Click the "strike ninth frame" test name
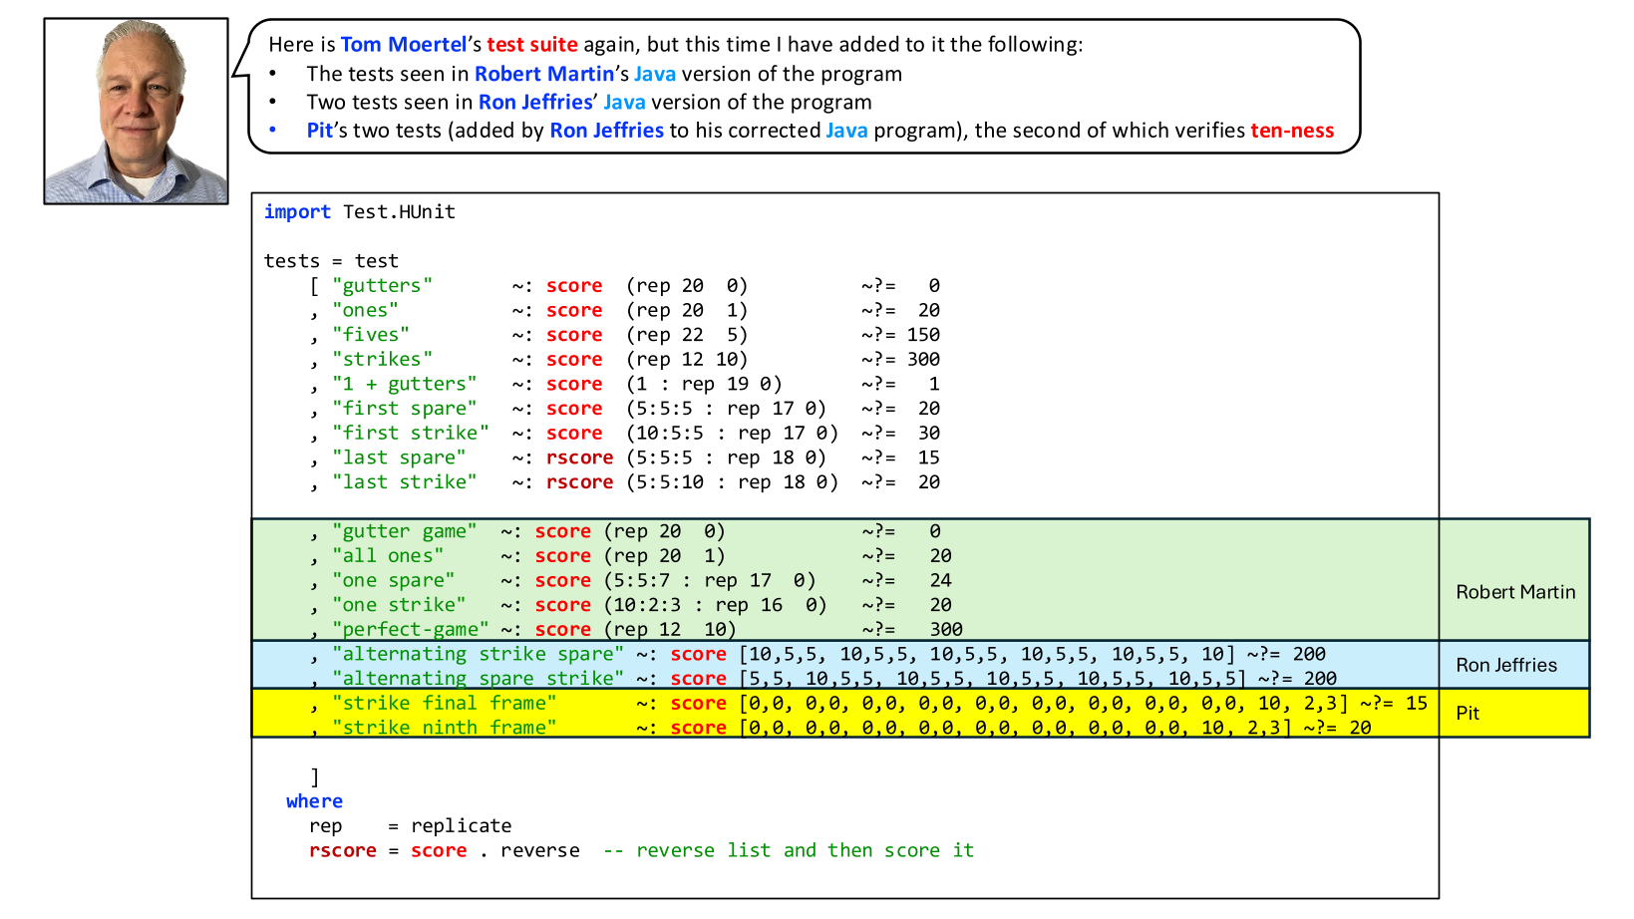This screenshot has height=919, width=1634. pos(445,728)
